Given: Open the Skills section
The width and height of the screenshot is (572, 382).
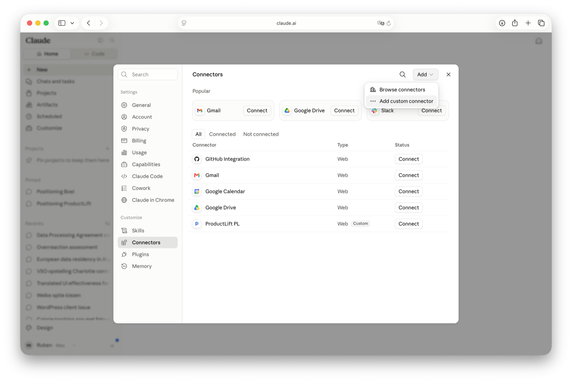Looking at the screenshot, I should (148, 231).
